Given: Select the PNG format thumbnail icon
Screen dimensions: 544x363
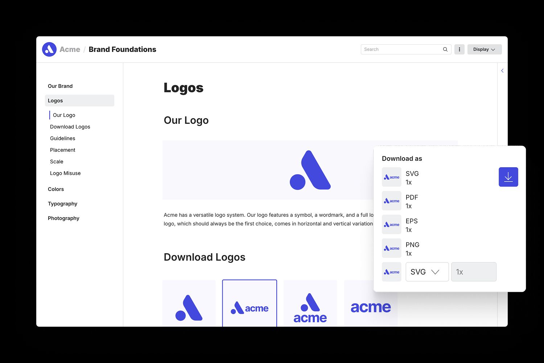Looking at the screenshot, I should point(391,248).
